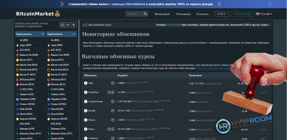The width and height of the screenshot is (287, 140).
Task: Click the M badge in ChBy row
Action: pyautogui.click(x=113, y=83)
